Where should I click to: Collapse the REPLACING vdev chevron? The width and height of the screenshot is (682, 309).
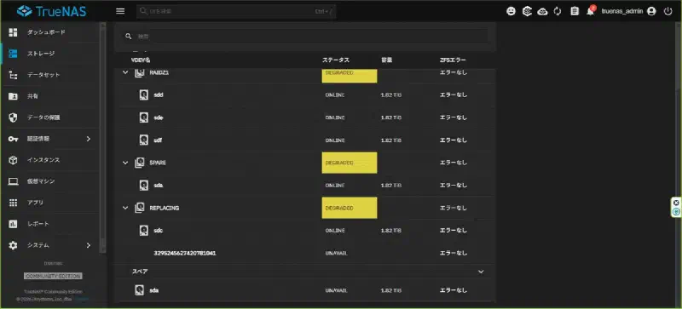point(125,208)
